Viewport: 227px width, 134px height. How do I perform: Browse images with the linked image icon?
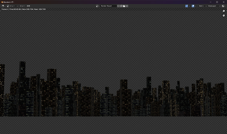click(x=98, y=6)
